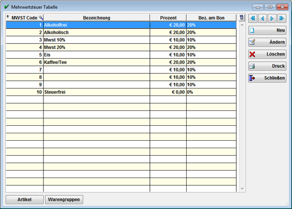Screen dimensions: 292x209
Task: Toggle sort arrows in MWST Code header
Action: [x=8, y=17]
